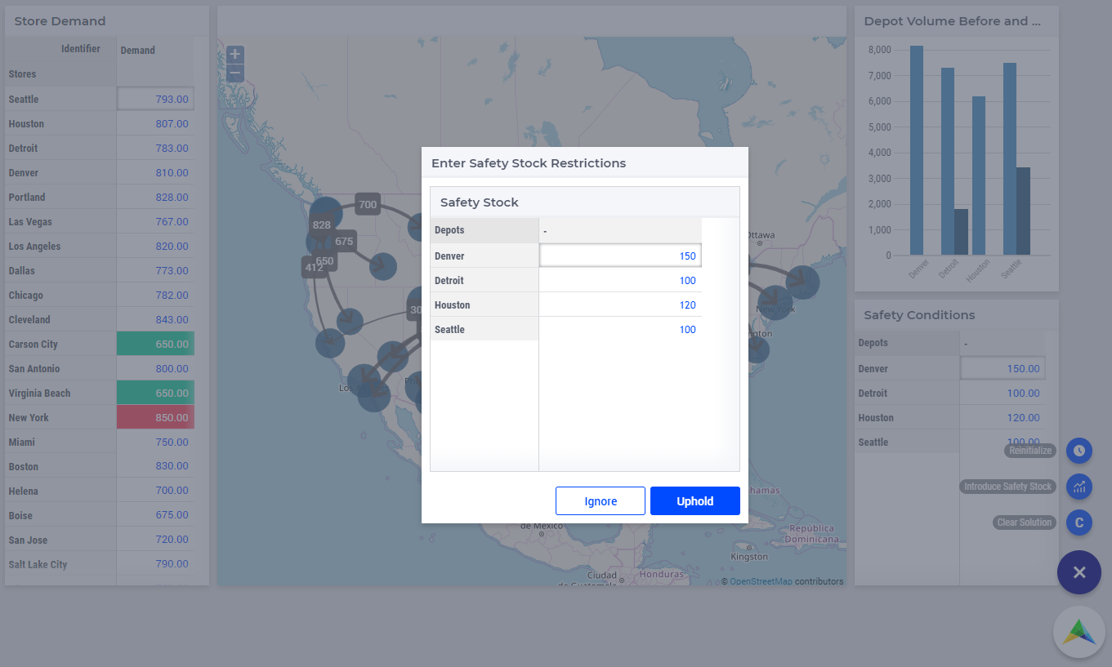Click Carson City demand cell 650.00
The height and width of the screenshot is (667, 1112).
click(x=155, y=344)
